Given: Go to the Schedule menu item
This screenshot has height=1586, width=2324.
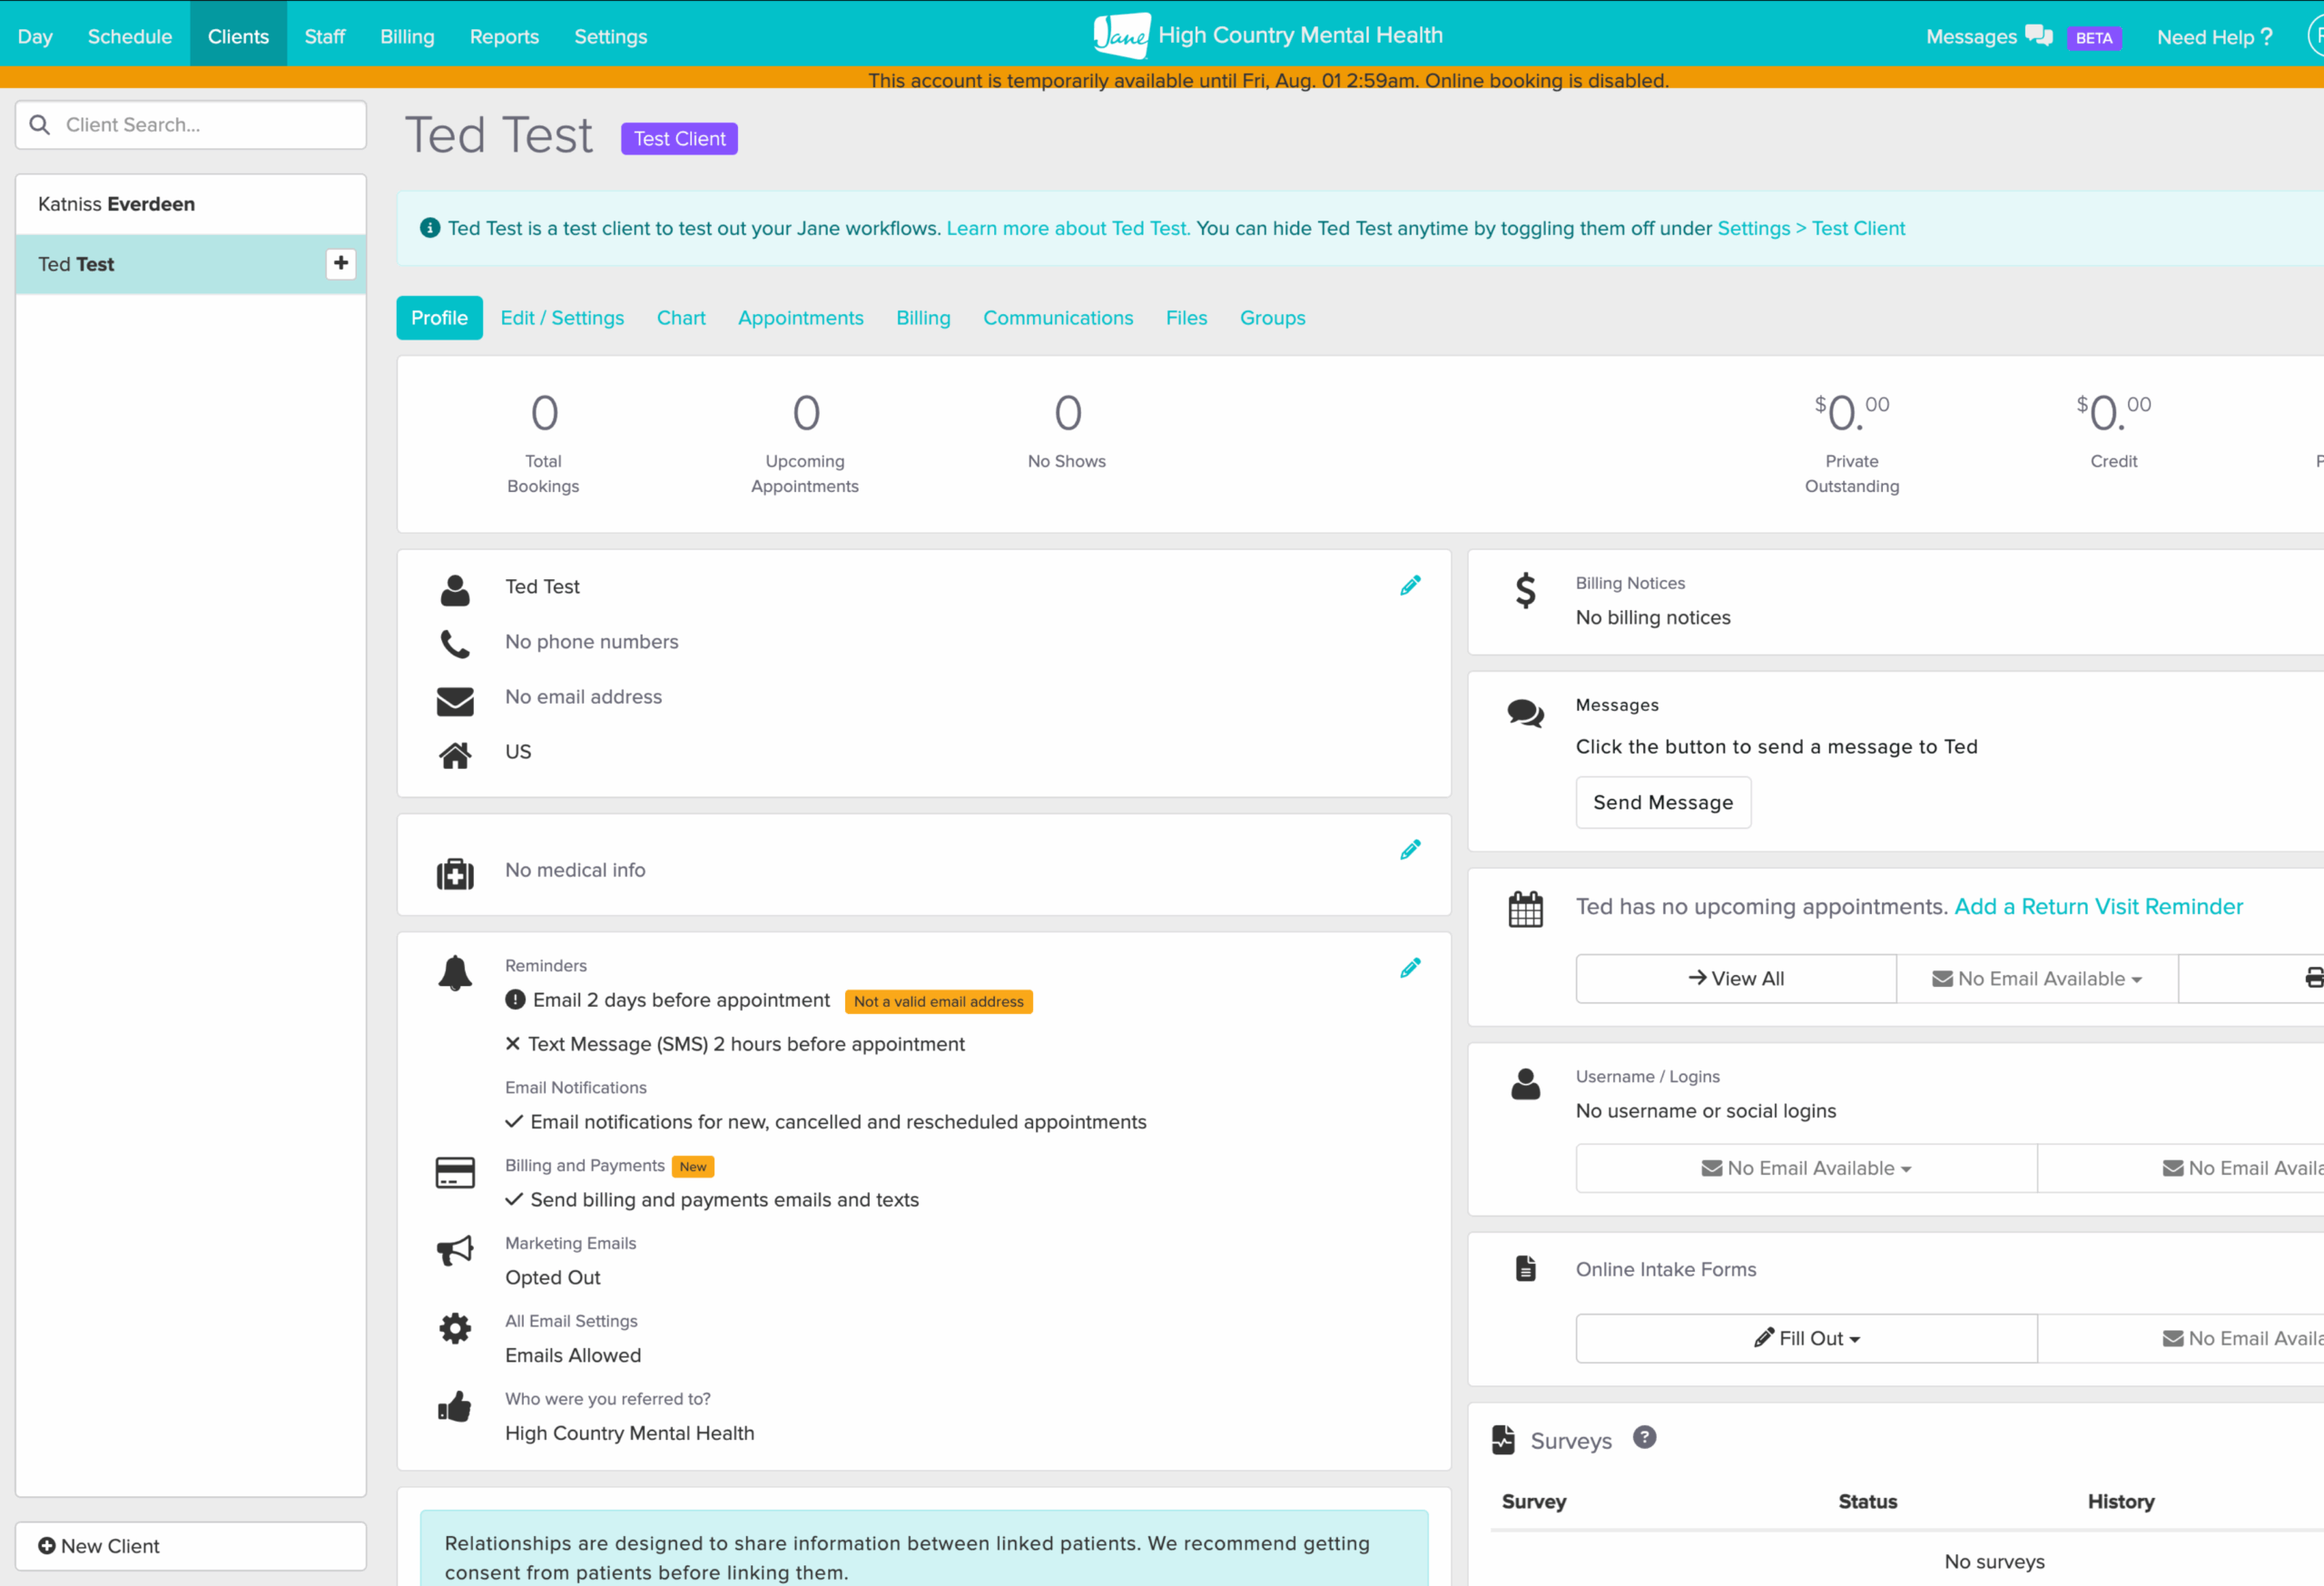Looking at the screenshot, I should click(130, 36).
